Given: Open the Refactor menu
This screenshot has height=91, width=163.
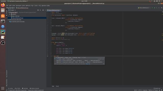Looking at the screenshot, I should click(28, 6).
